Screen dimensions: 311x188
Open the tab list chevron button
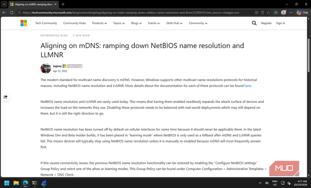point(4,4)
